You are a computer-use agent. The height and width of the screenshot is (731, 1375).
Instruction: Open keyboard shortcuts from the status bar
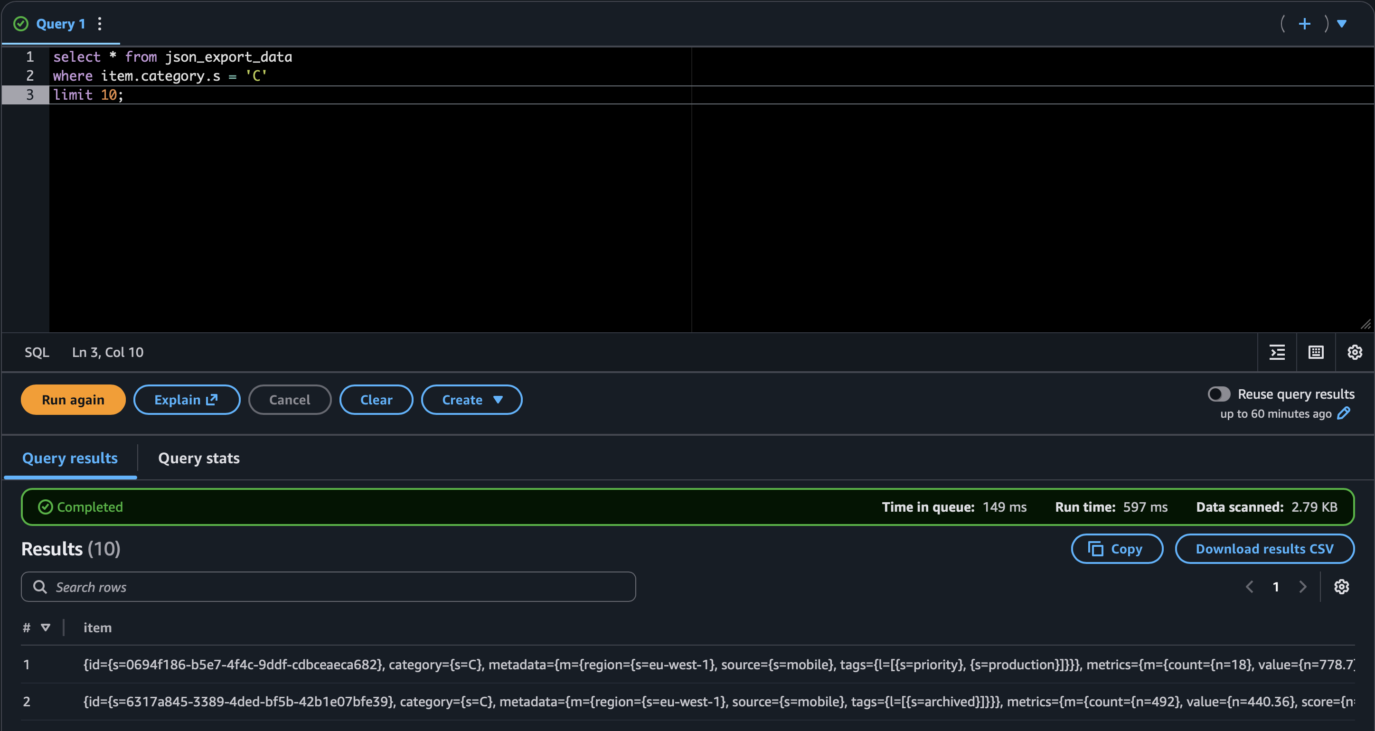pyautogui.click(x=1316, y=352)
